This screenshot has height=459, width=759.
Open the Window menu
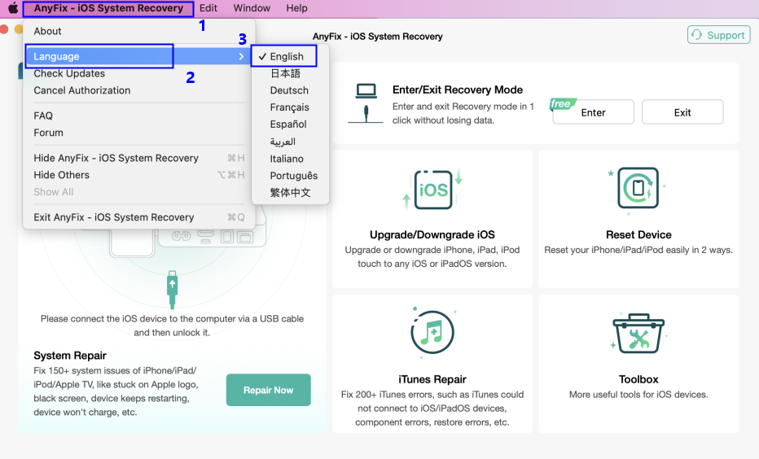coord(252,8)
